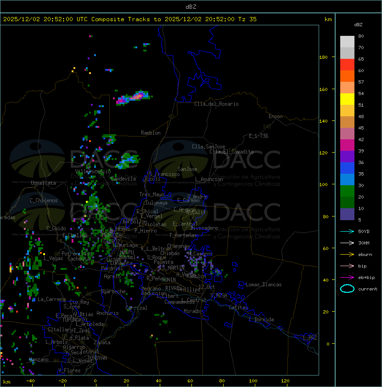Screen dimensions: 382x387
Task: Select the 'Zapata' map label
Action: click(x=102, y=342)
